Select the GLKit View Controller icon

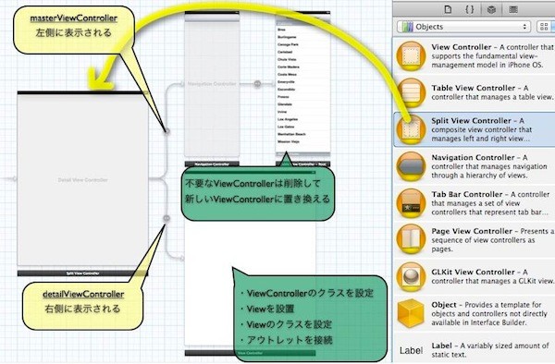point(411,277)
